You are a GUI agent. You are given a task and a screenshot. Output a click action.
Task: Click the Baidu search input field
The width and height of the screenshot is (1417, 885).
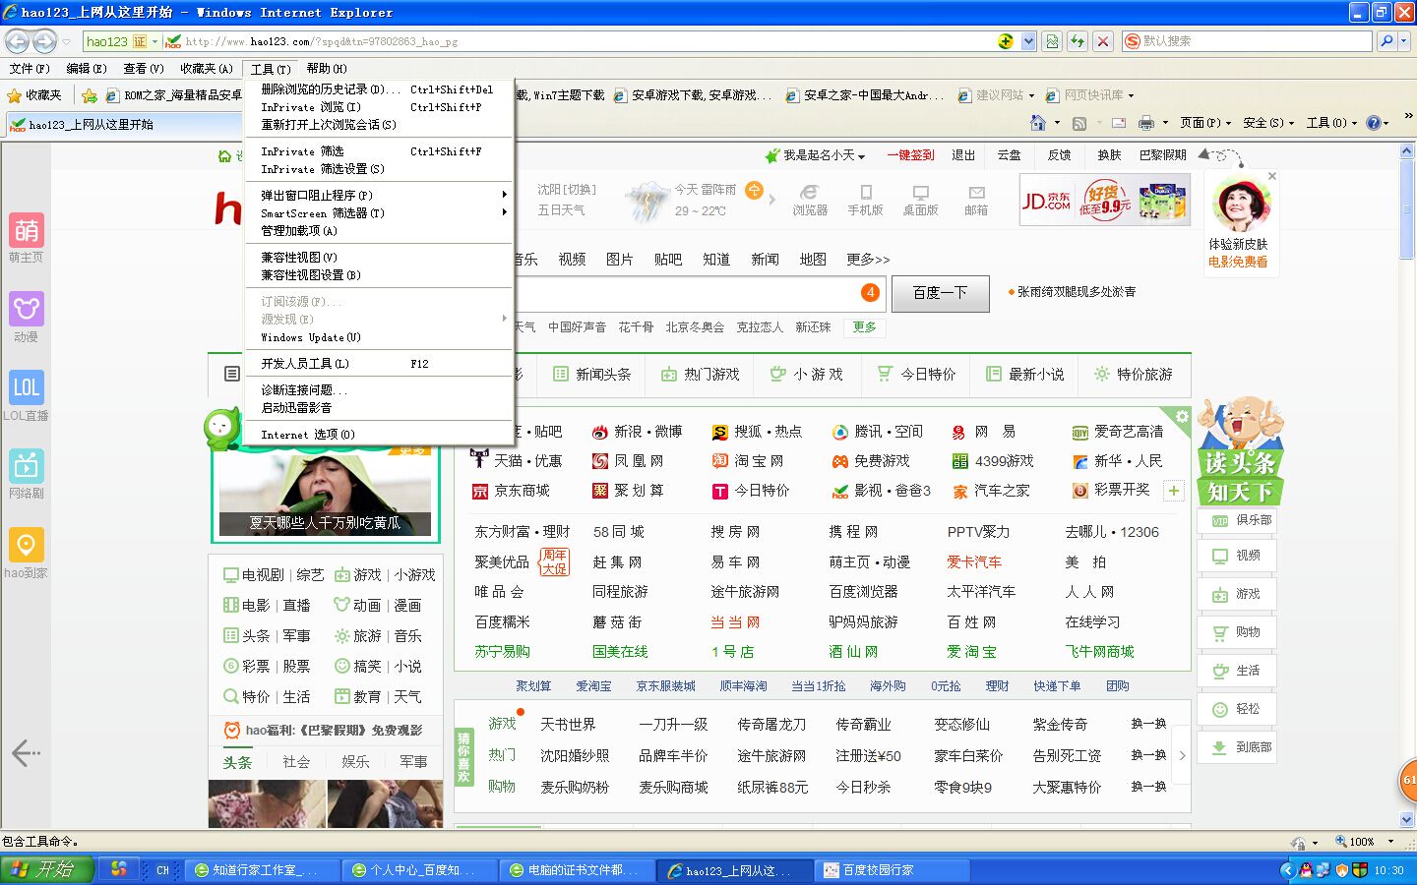point(689,292)
